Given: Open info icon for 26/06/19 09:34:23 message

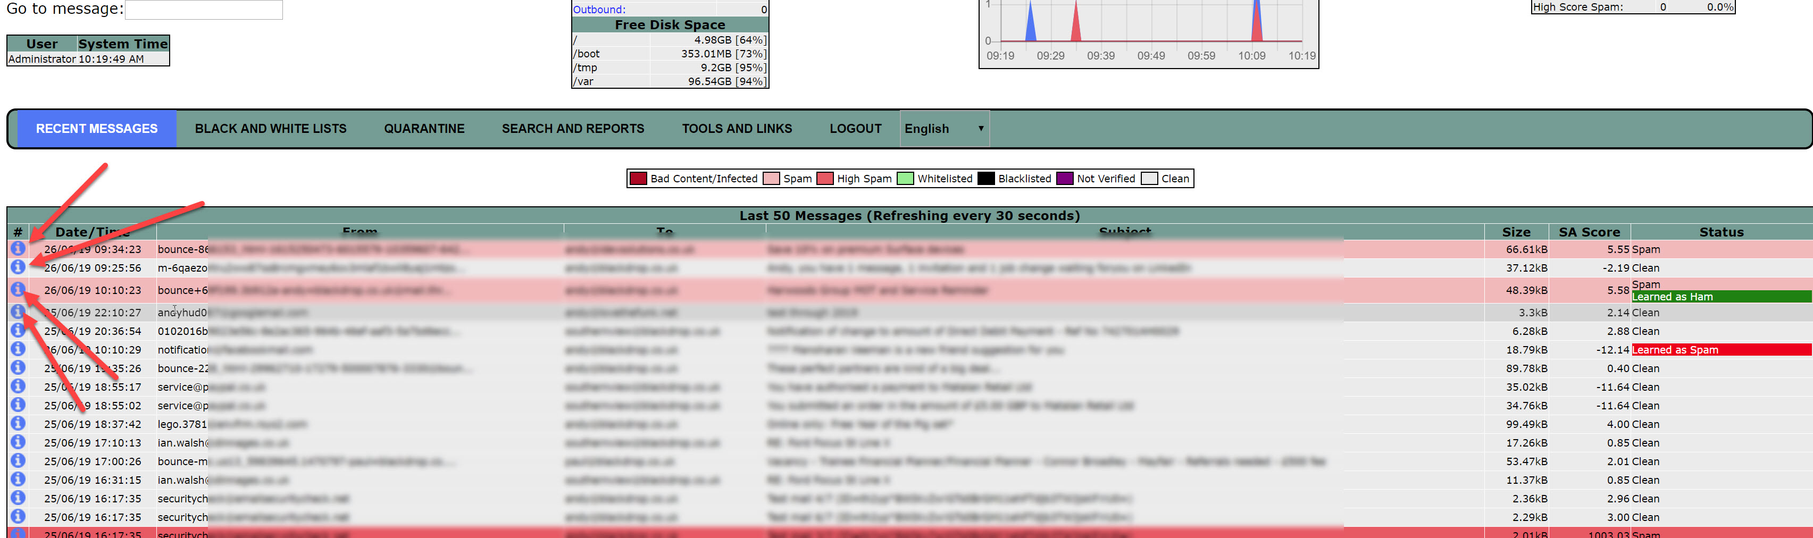Looking at the screenshot, I should [x=18, y=248].
